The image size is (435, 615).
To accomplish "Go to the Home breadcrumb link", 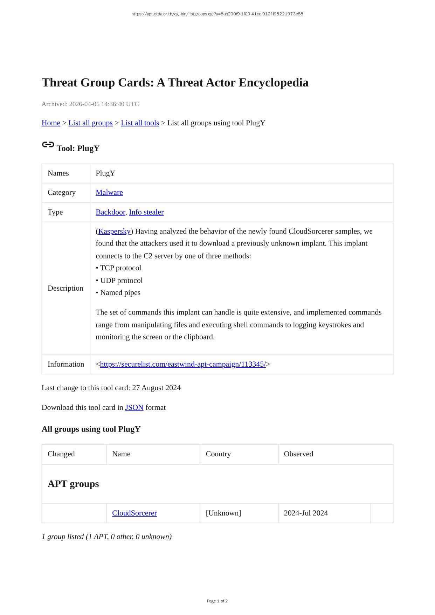I will 51,123.
